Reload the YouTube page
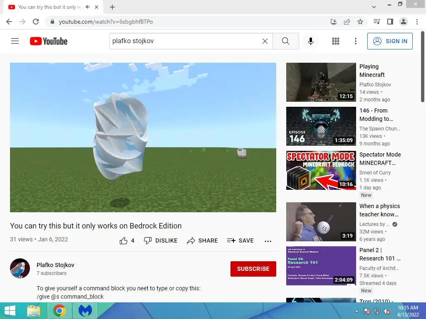This screenshot has height=319, width=426. [x=36, y=22]
